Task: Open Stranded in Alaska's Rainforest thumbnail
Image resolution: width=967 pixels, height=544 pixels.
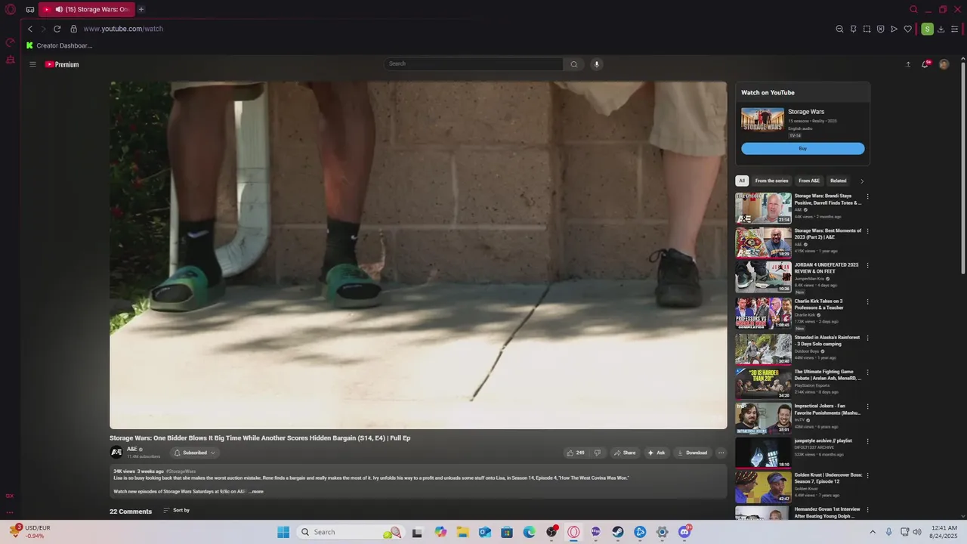Action: pyautogui.click(x=764, y=349)
